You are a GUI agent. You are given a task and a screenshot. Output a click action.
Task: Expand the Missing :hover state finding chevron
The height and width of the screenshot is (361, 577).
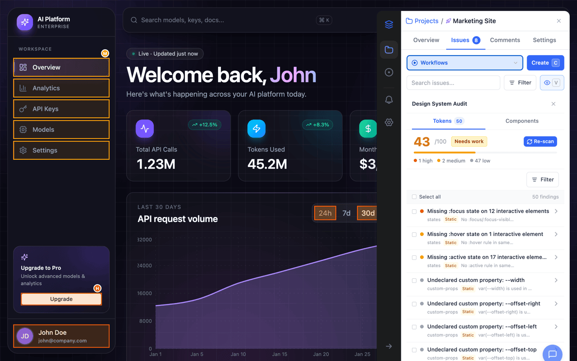click(x=556, y=234)
